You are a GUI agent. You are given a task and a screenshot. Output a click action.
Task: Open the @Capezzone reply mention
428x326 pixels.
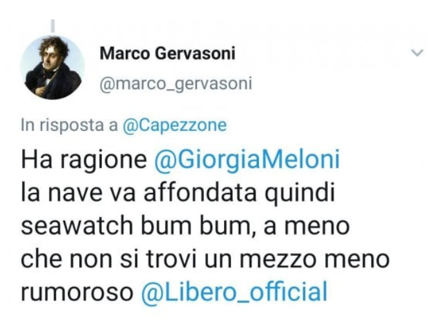tap(175, 126)
